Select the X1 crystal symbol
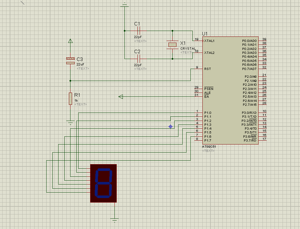This screenshot has height=229, width=300. [172, 45]
